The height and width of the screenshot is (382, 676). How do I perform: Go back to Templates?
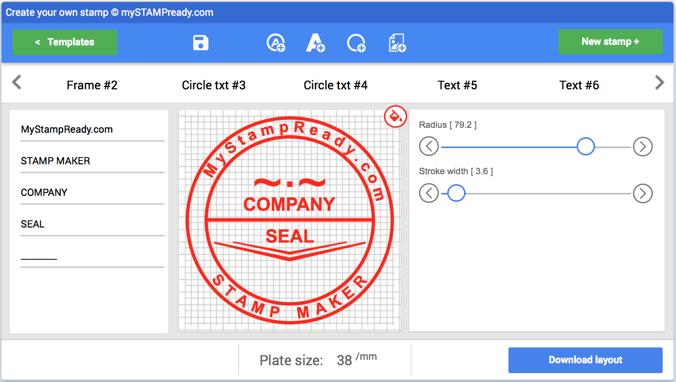pos(65,42)
